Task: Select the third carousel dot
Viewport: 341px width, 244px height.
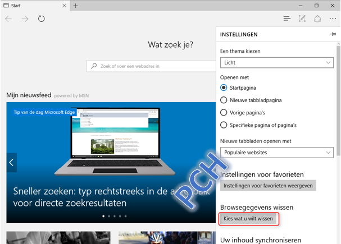Action: tap(115, 216)
